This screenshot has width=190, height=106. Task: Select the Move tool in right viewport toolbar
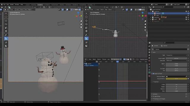[x=86, y=21]
